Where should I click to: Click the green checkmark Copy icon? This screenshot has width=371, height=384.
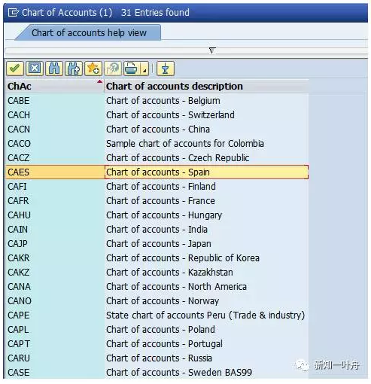(15, 69)
